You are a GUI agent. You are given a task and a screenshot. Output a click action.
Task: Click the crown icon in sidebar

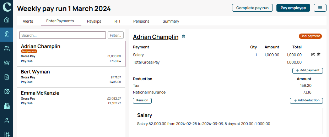click(x=7, y=63)
